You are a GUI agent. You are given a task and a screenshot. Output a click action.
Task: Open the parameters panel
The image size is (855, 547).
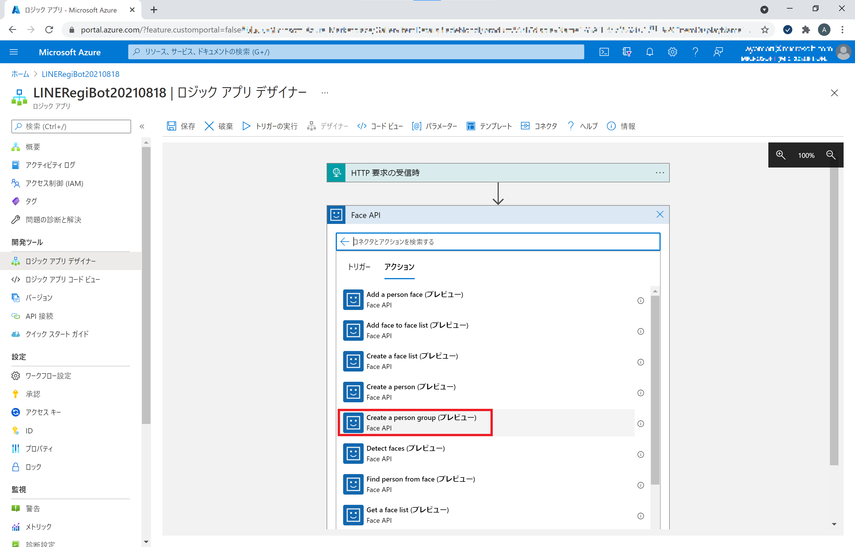click(434, 126)
